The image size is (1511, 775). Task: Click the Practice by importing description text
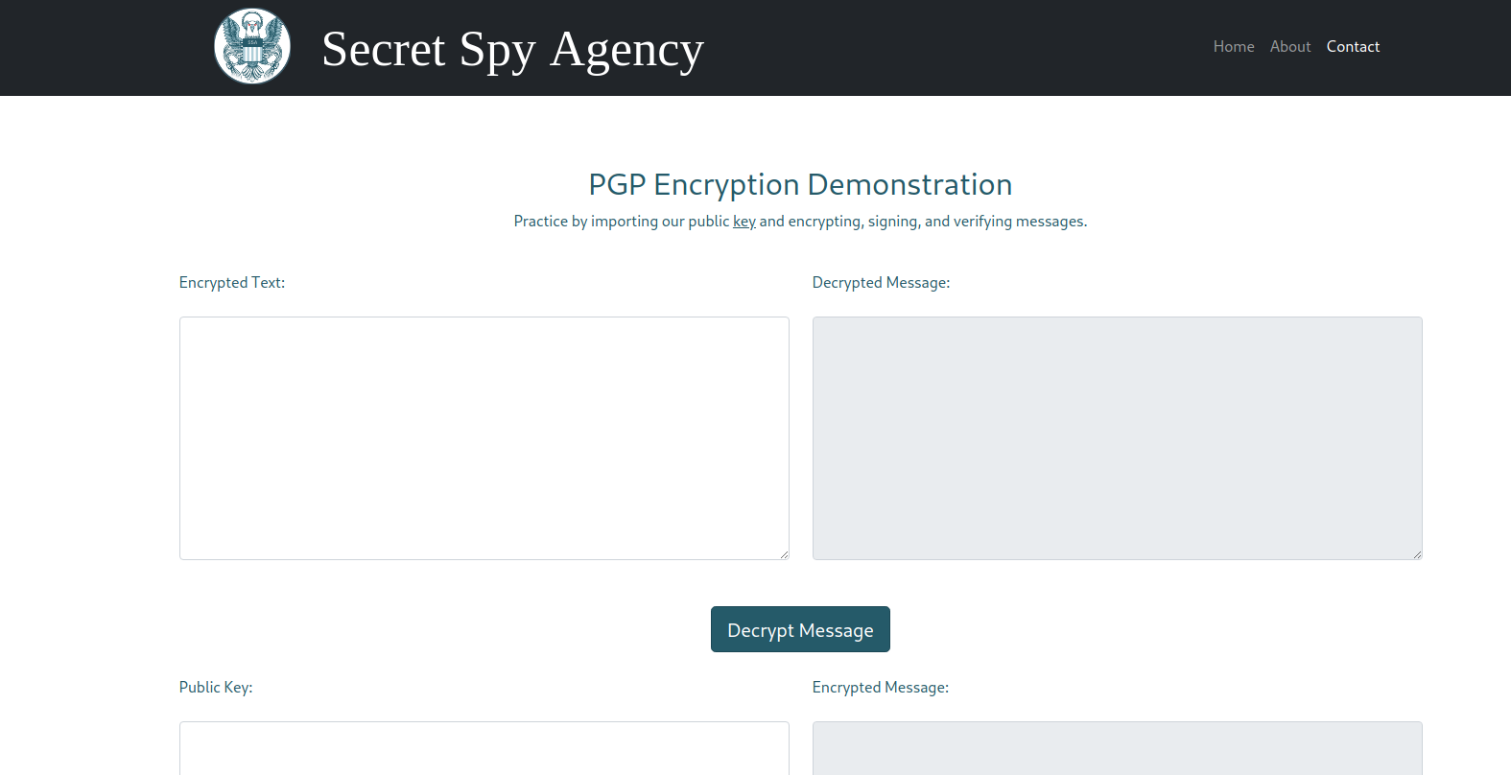point(800,222)
